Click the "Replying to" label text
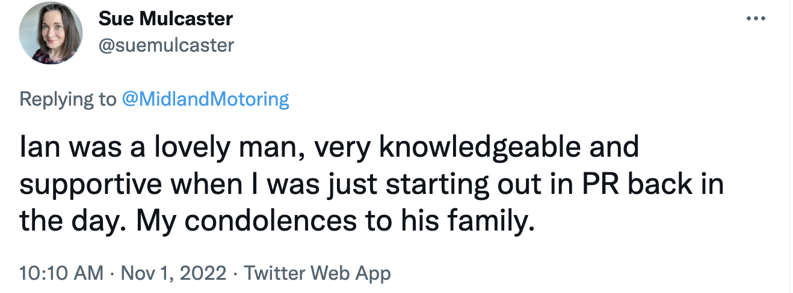Screen dimensions: 793x293 67,98
